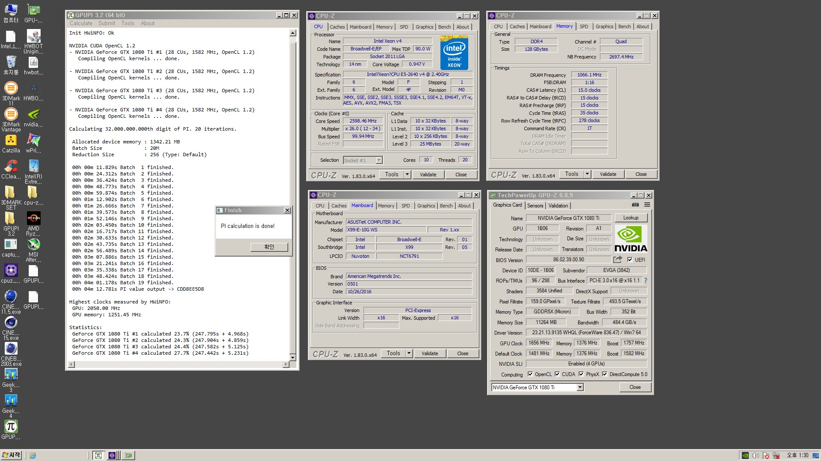Viewport: 821px width, 461px height.
Task: Open Submit menu in GPUPI
Action: [106, 23]
